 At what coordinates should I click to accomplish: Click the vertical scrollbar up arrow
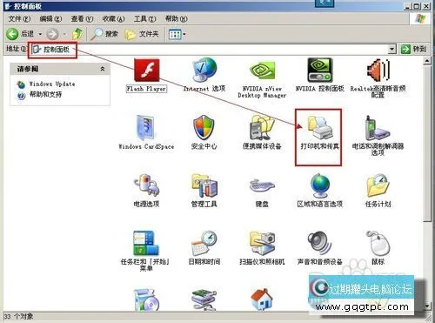[427, 61]
